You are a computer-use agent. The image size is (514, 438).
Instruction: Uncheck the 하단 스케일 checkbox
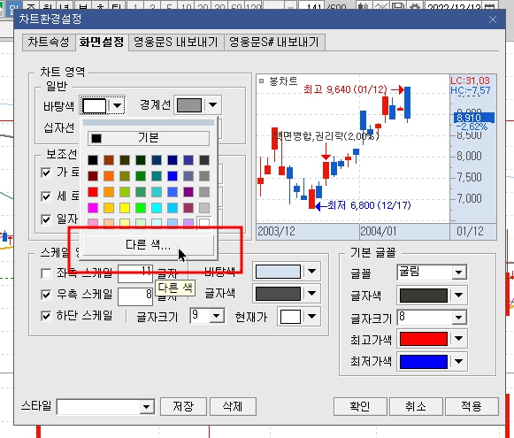pyautogui.click(x=46, y=316)
